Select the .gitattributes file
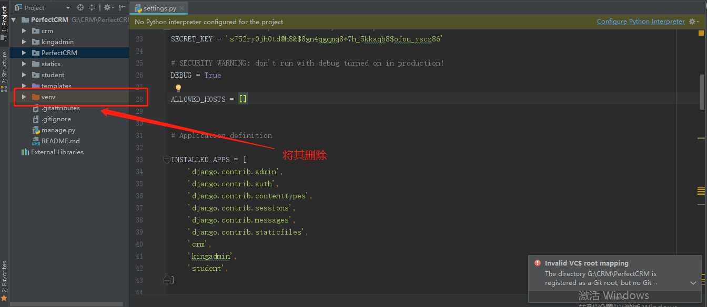Image resolution: width=707 pixels, height=307 pixels. click(x=60, y=108)
